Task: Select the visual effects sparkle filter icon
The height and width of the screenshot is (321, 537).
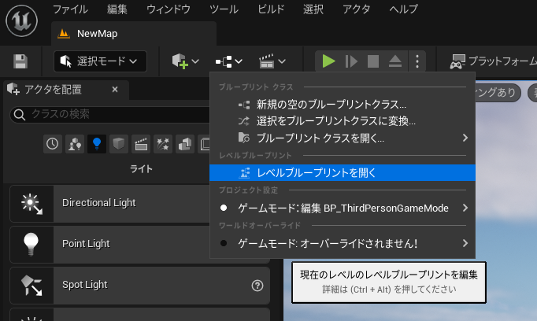Action: point(163,144)
